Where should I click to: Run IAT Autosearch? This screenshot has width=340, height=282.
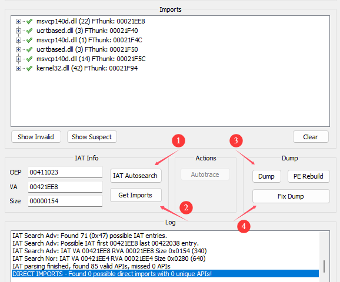click(x=136, y=176)
